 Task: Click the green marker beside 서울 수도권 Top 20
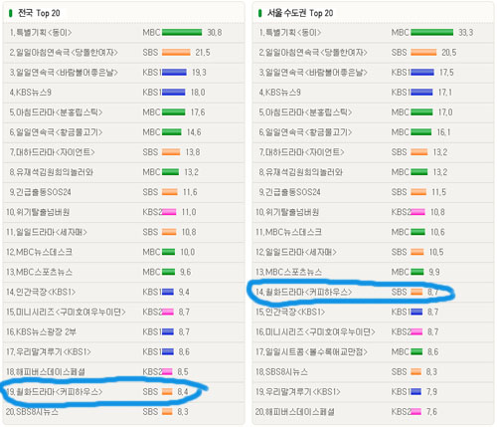[260, 13]
